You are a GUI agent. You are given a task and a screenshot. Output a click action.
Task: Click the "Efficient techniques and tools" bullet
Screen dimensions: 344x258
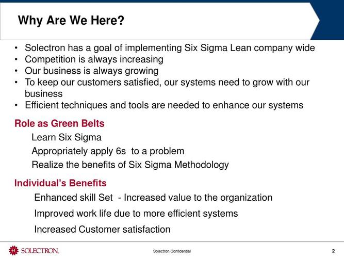tap(164, 105)
